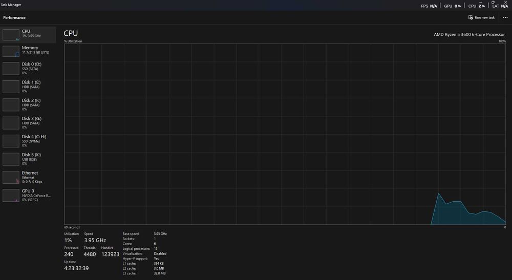The image size is (512, 280).
Task: Click the USB (USB) disk type text
Action: click(x=29, y=160)
